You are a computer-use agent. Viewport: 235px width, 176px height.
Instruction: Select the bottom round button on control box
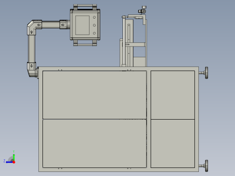[x=94, y=33]
